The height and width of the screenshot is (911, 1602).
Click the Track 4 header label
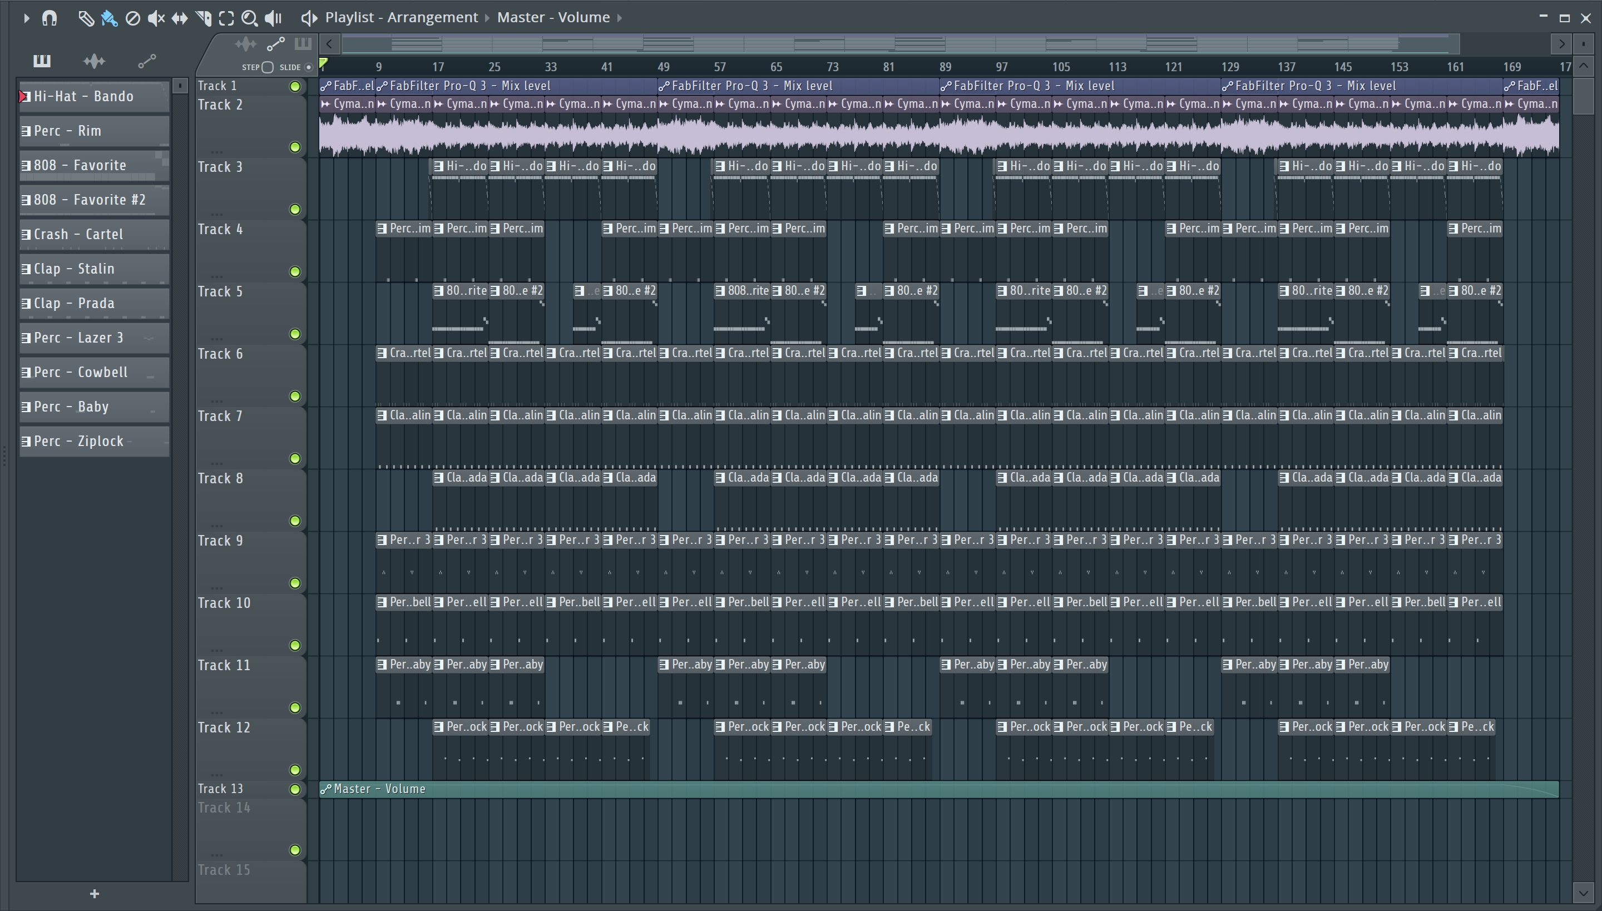point(220,230)
